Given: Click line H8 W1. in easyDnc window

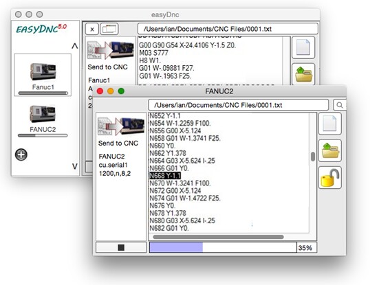Looking at the screenshot, I should pos(150,60).
